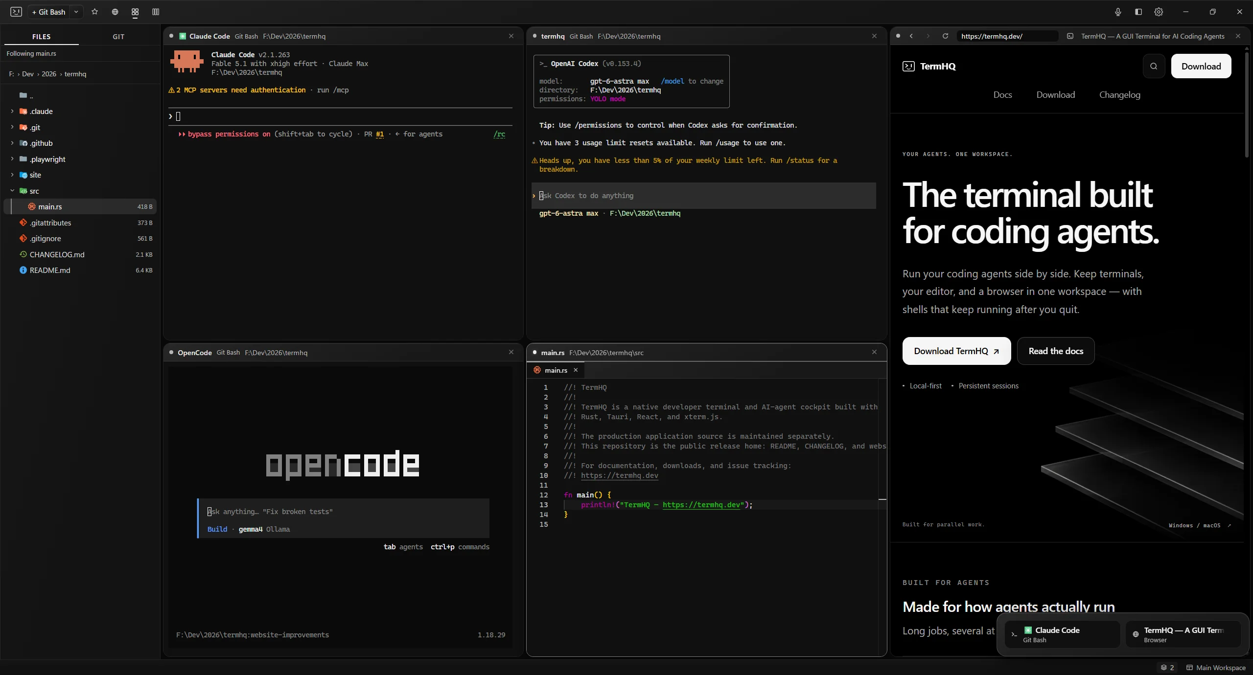Expand the .claude folder
This screenshot has height=675, width=1253.
12,112
